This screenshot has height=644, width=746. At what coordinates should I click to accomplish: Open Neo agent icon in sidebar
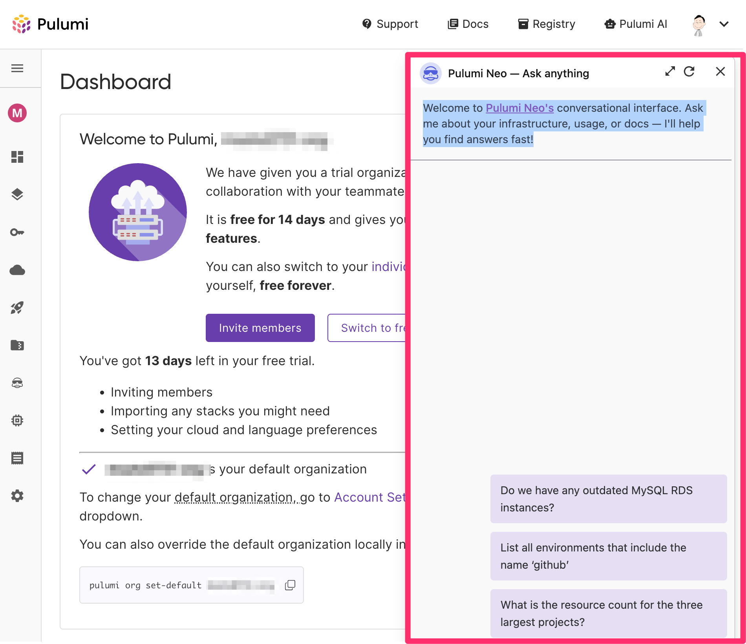[17, 383]
